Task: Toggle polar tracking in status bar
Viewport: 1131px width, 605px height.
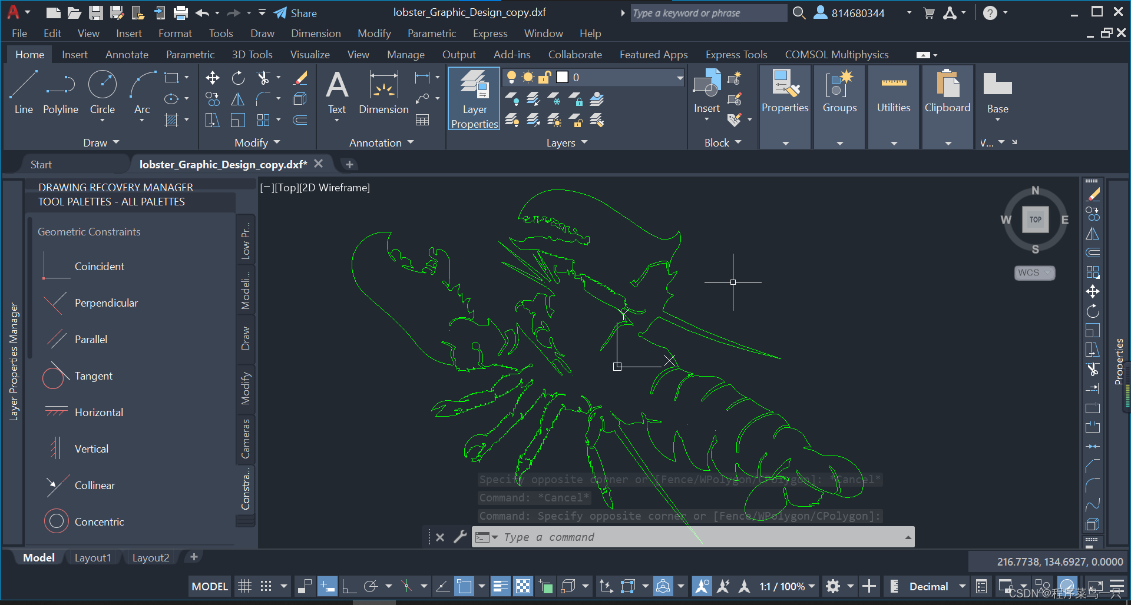Action: tap(371, 586)
